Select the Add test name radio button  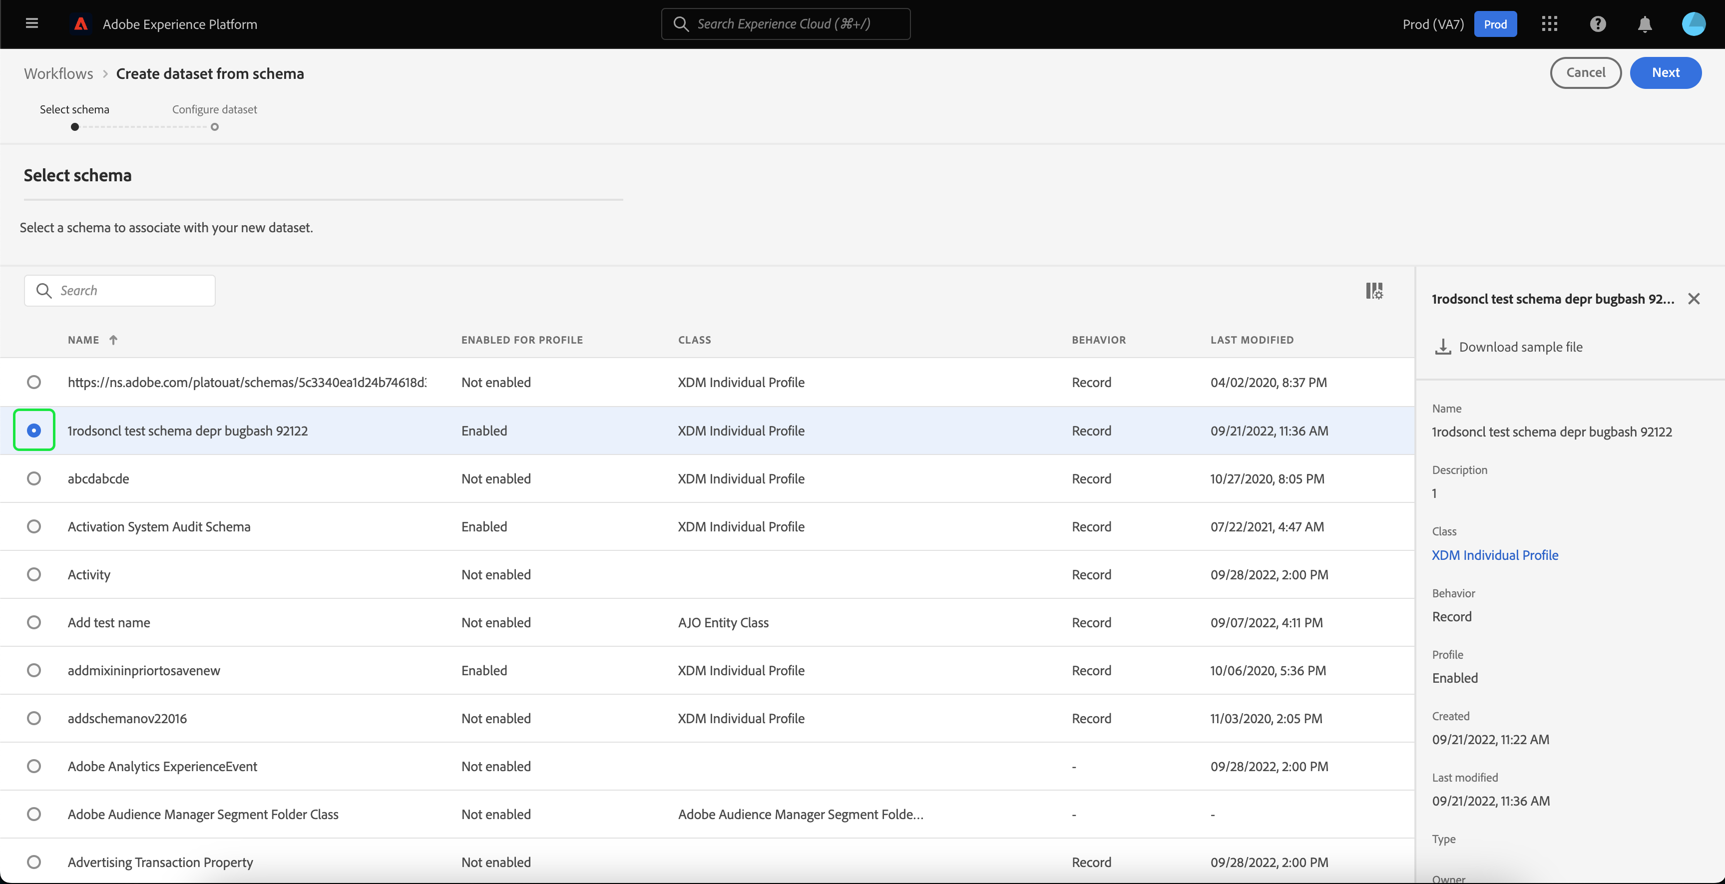coord(33,622)
